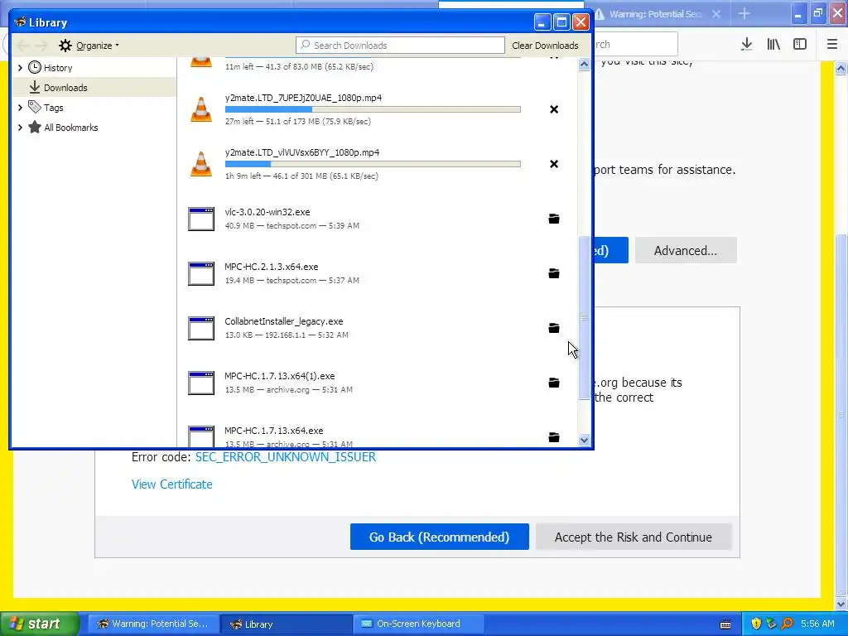
Task: Click the Advanced... button in Firefox
Action: click(685, 250)
